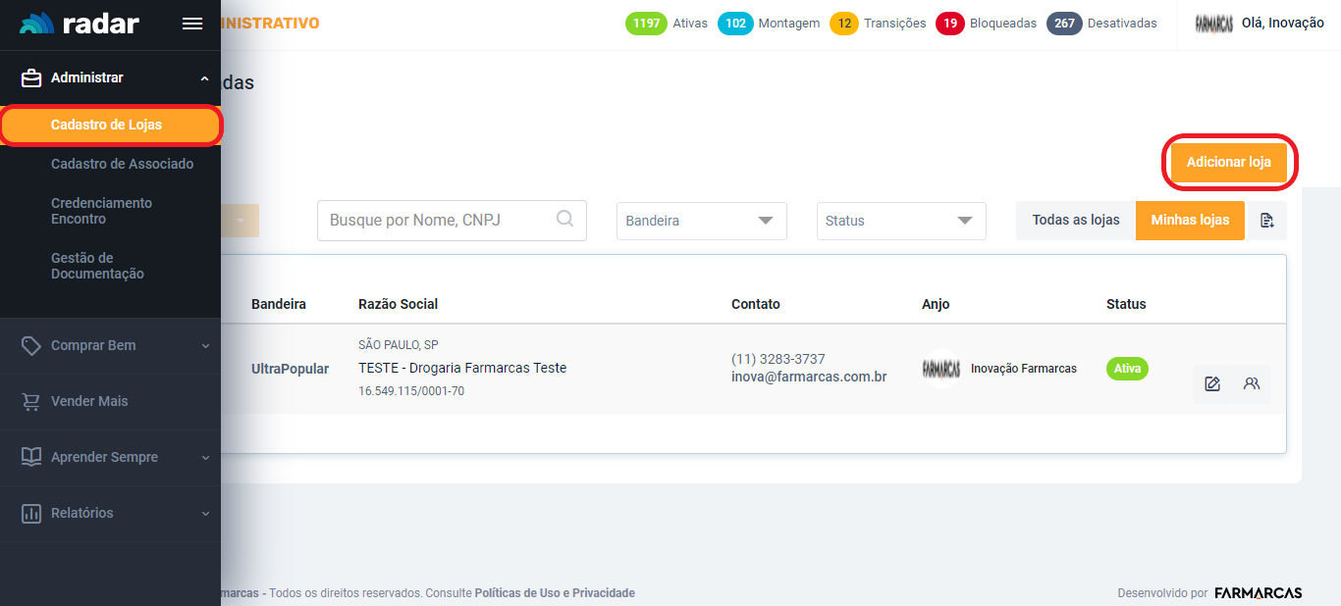Image resolution: width=1341 pixels, height=606 pixels.
Task: Open Políticas de Uso e Privacidade link
Action: [555, 593]
